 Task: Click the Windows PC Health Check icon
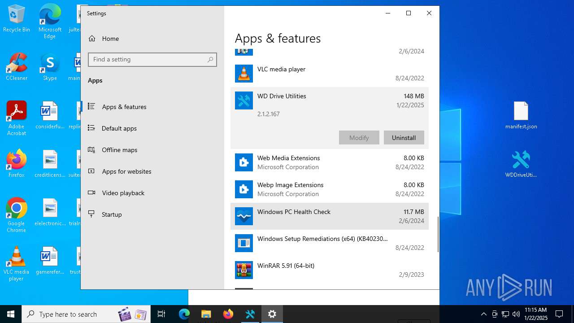pyautogui.click(x=244, y=216)
